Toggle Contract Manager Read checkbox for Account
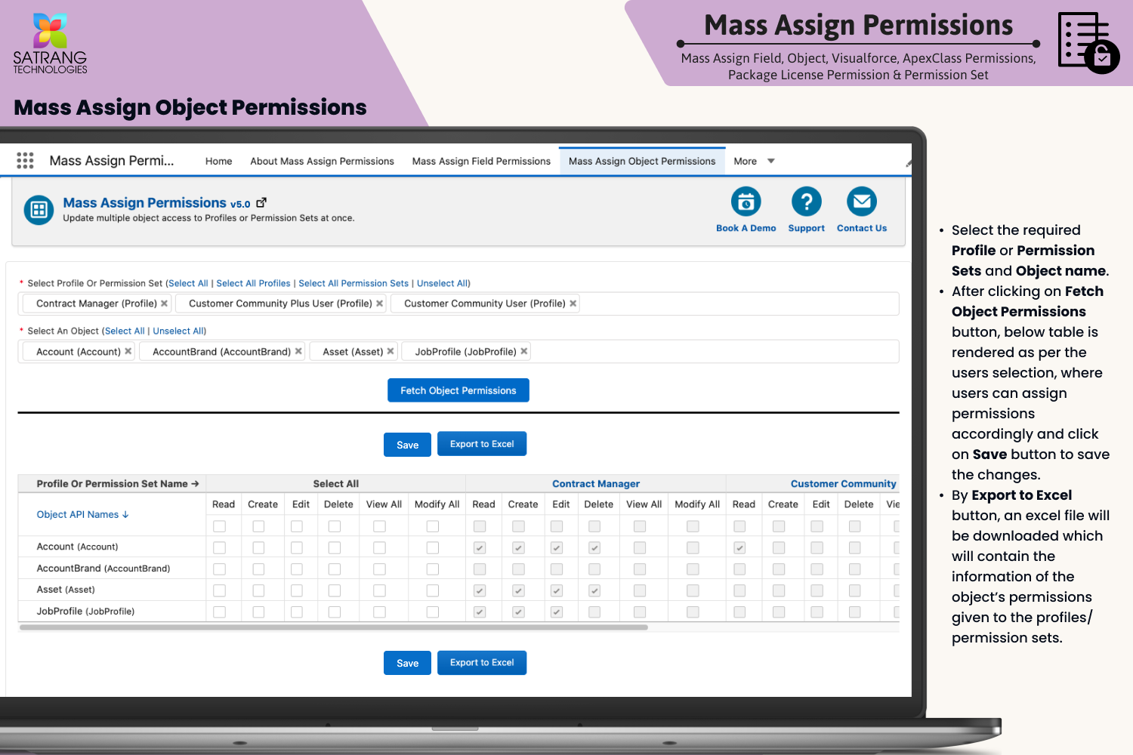 [480, 547]
